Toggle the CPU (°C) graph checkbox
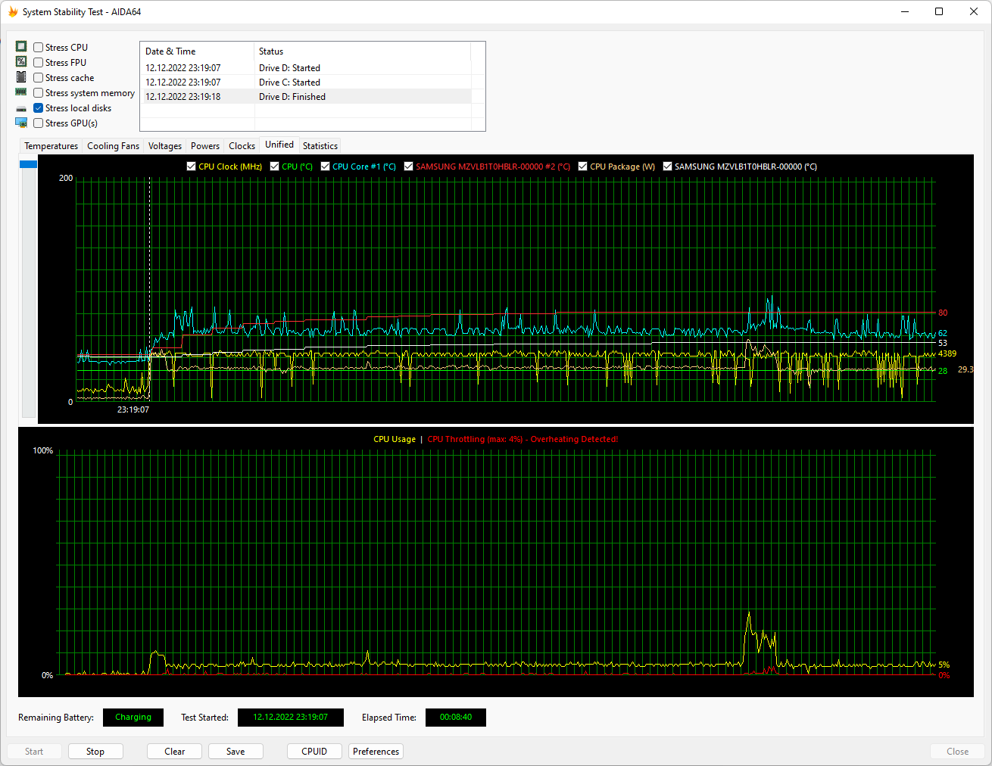 click(x=275, y=167)
